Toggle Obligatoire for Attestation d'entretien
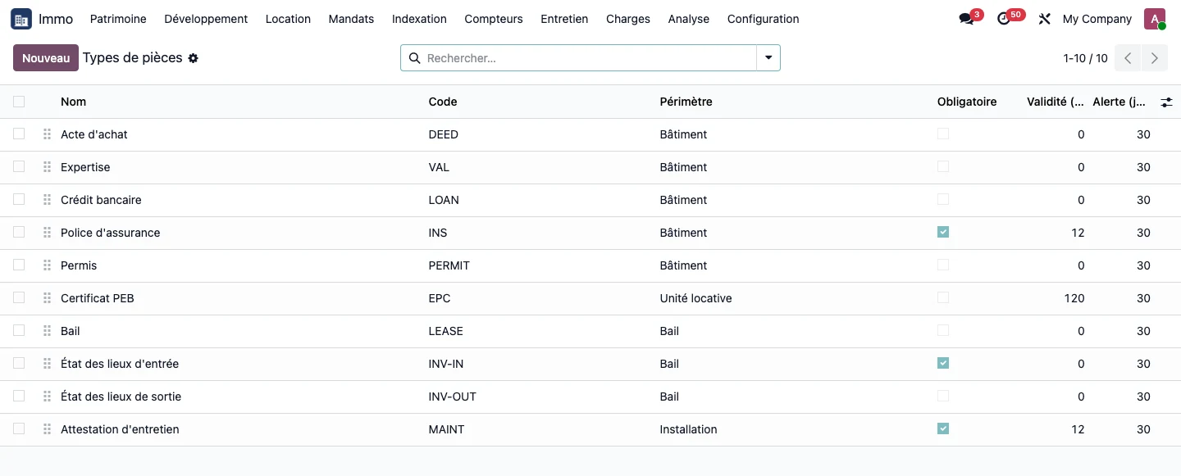The height and width of the screenshot is (476, 1181). [x=943, y=428]
